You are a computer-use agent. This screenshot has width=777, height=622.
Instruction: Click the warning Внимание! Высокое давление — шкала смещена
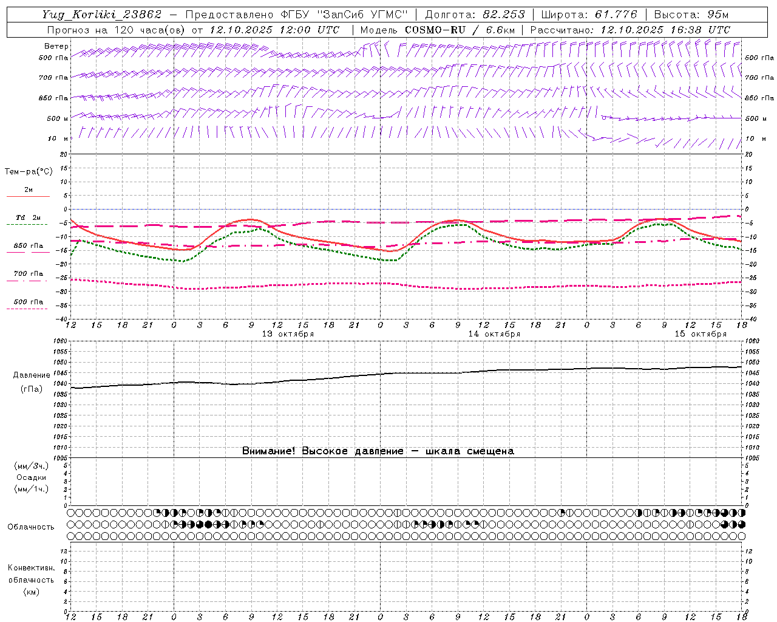click(378, 451)
